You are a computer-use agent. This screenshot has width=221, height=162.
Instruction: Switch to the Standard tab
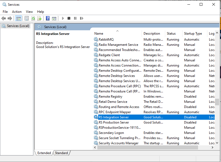click(61, 153)
